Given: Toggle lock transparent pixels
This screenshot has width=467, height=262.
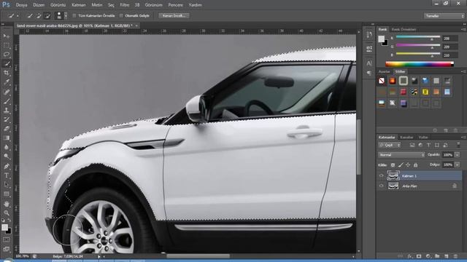Looking at the screenshot, I should click(393, 165).
